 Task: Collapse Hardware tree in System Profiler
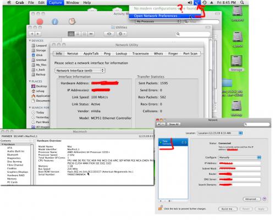tap(3, 145)
